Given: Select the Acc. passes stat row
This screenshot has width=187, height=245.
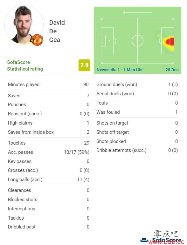Looking at the screenshot, I should tap(48, 152).
